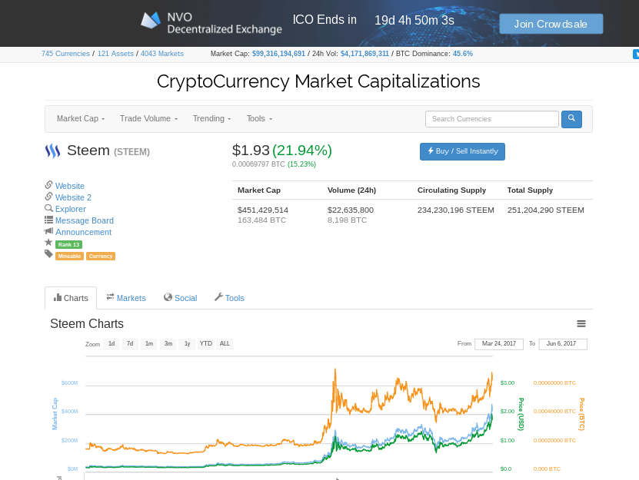Click the 0.00069797 BTC price text
The height and width of the screenshot is (480, 639).
(258, 164)
